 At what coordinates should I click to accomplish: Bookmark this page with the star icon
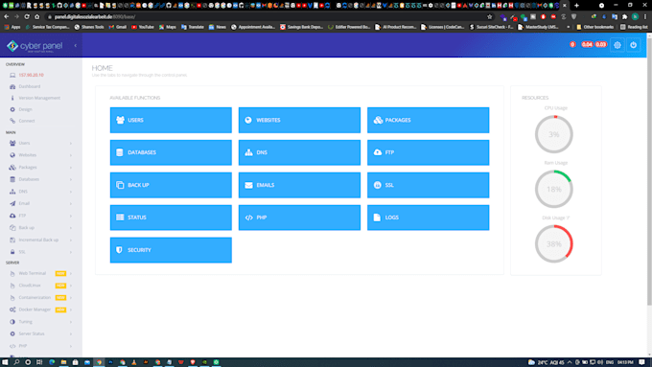point(489,17)
